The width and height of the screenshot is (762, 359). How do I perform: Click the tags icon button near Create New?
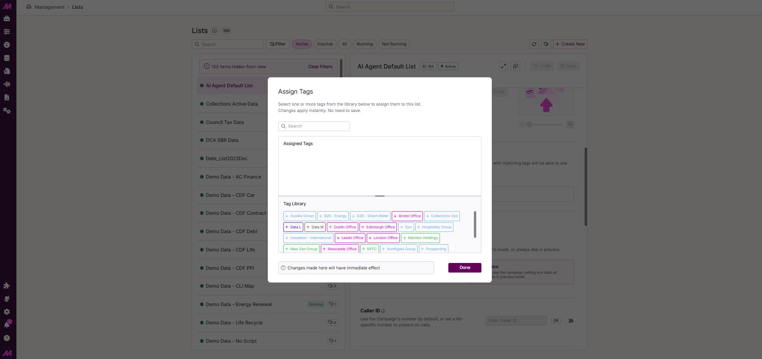pyautogui.click(x=546, y=44)
